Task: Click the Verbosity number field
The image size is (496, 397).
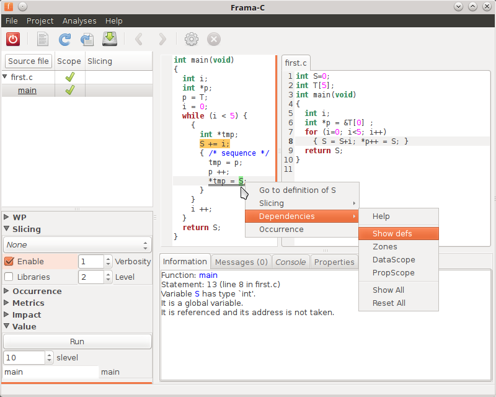Action: [x=91, y=262]
